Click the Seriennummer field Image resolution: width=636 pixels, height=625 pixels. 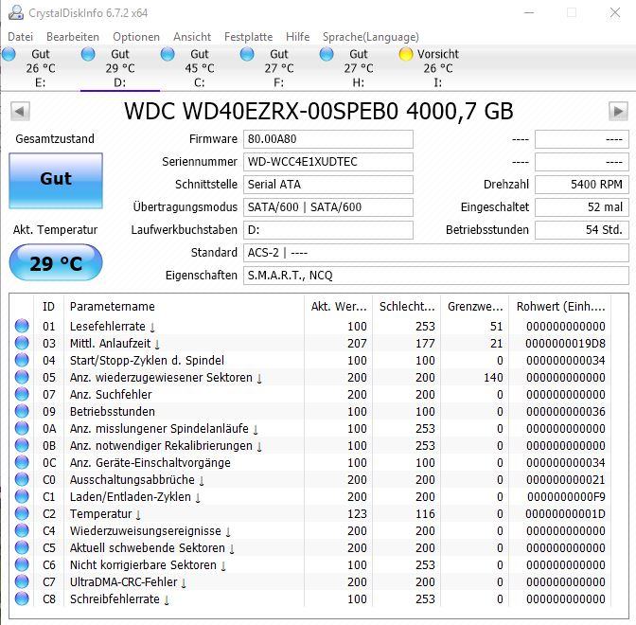click(328, 162)
